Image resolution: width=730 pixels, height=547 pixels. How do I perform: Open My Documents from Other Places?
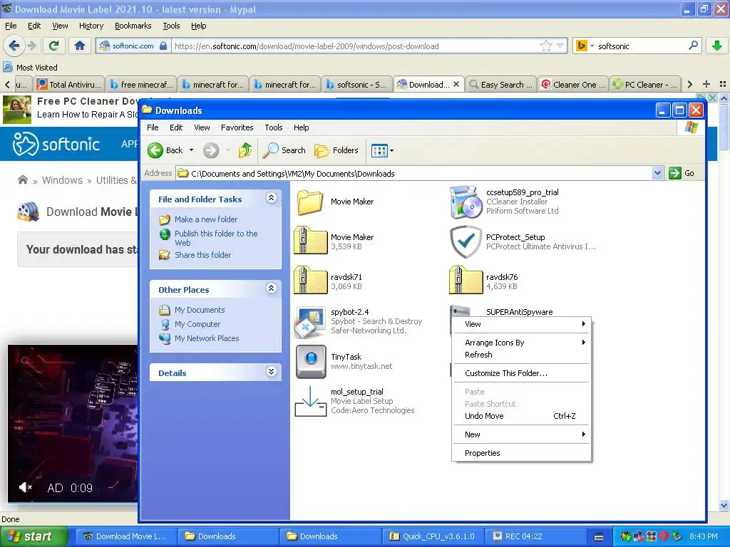[x=200, y=310]
